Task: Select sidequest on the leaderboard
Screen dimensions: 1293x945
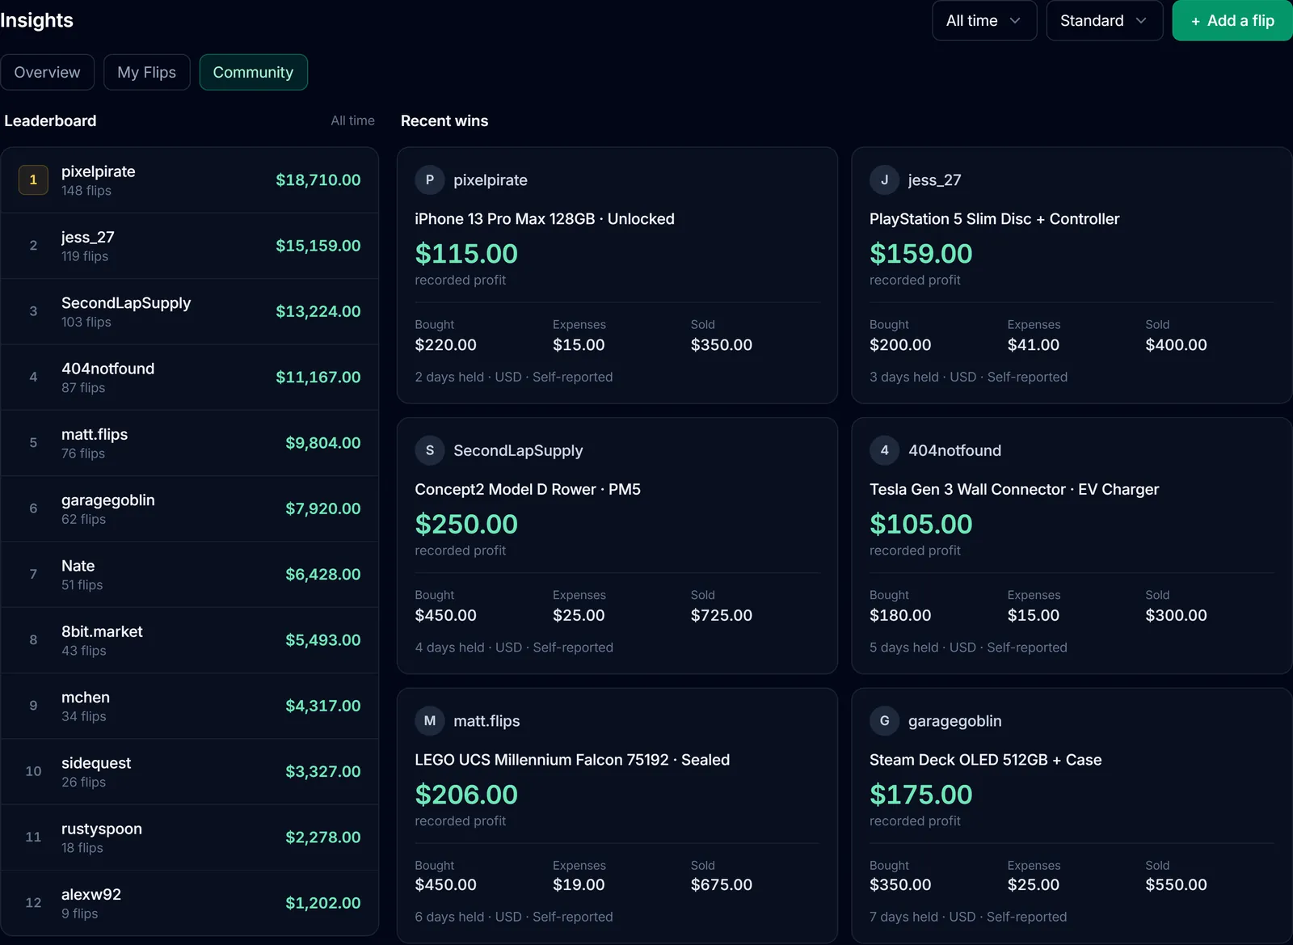Action: pos(190,772)
